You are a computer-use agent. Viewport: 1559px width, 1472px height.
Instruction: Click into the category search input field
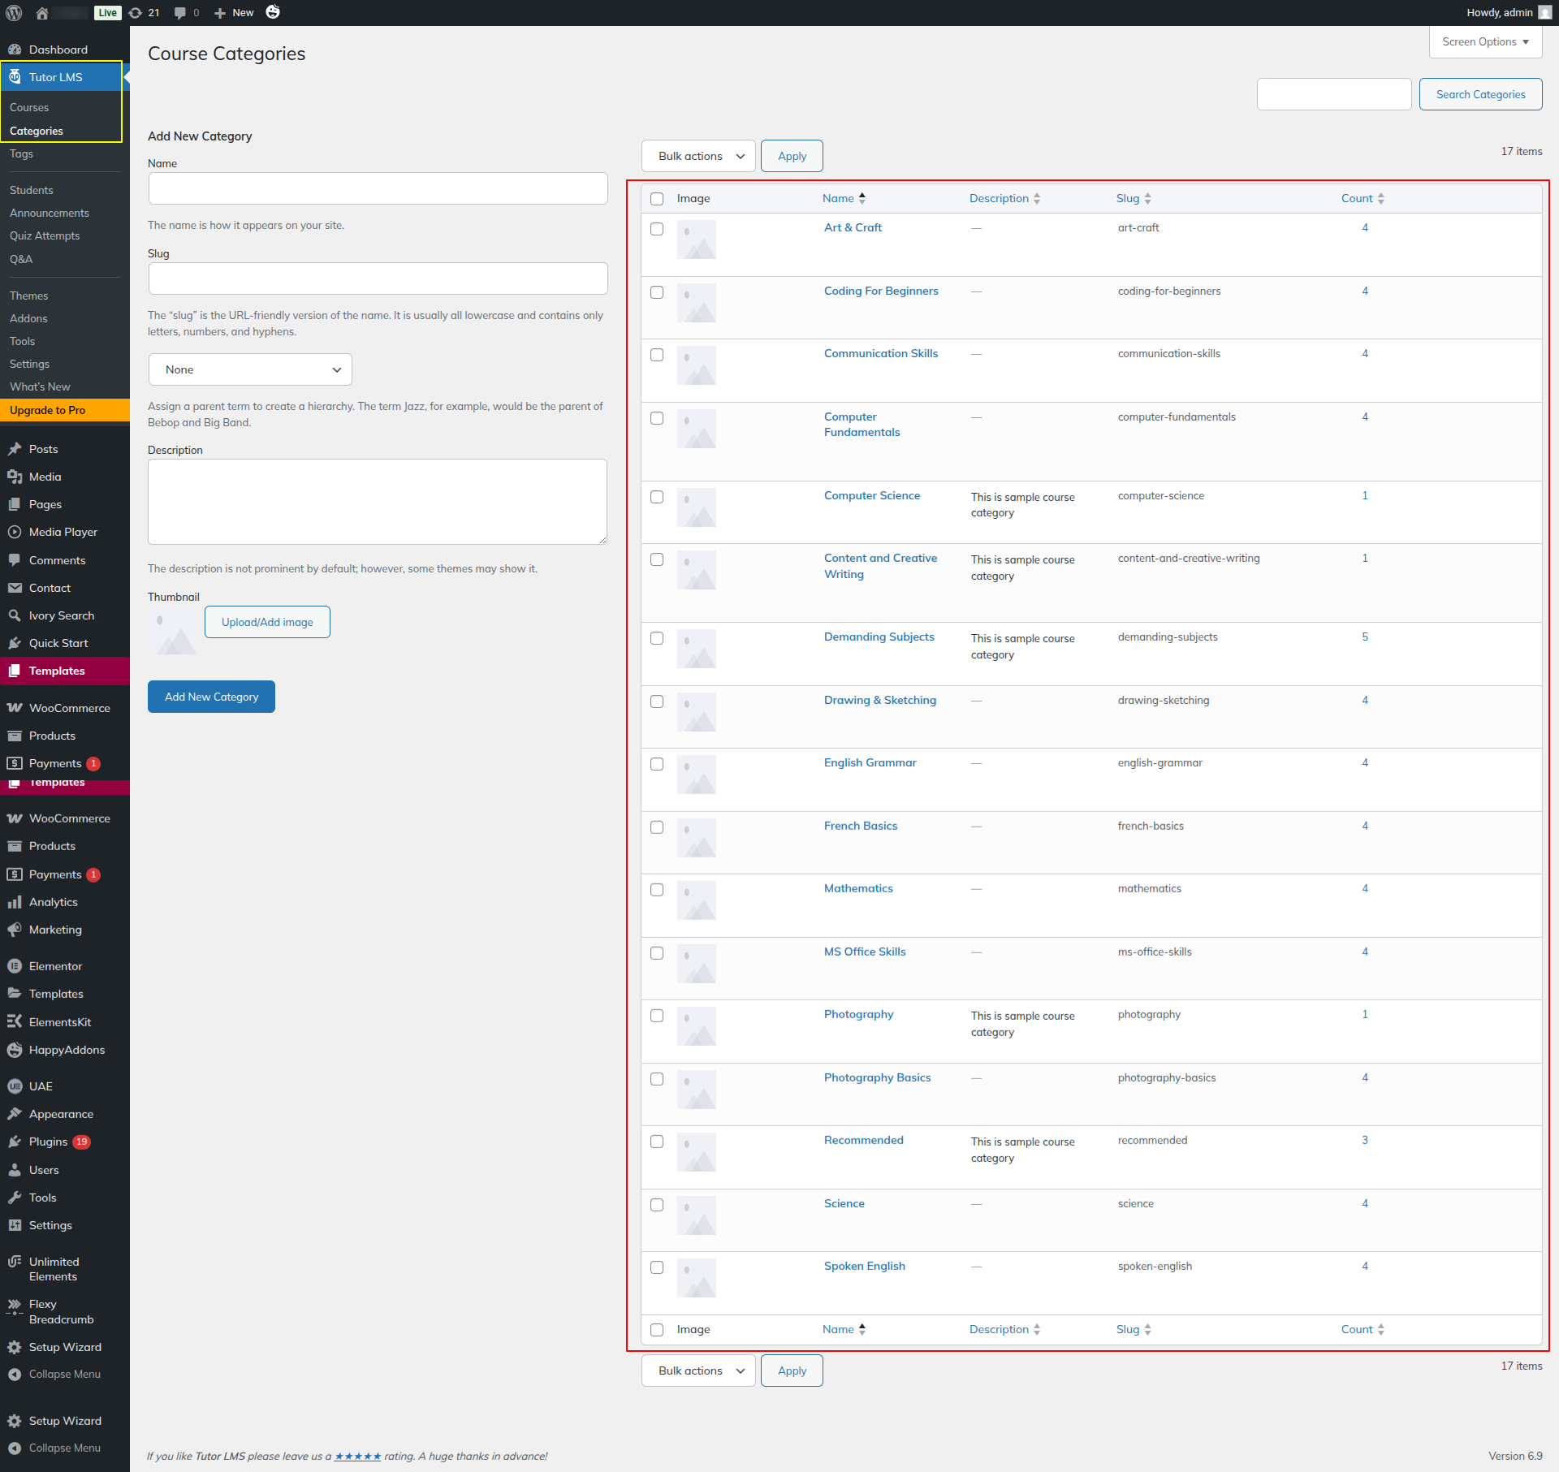1333,94
